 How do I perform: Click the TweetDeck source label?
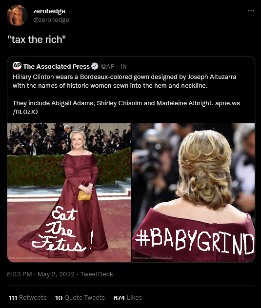pos(97,274)
